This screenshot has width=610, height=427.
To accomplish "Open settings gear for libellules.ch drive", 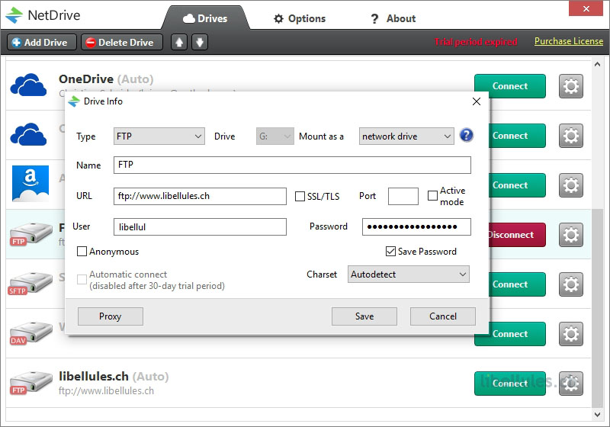I will [570, 384].
